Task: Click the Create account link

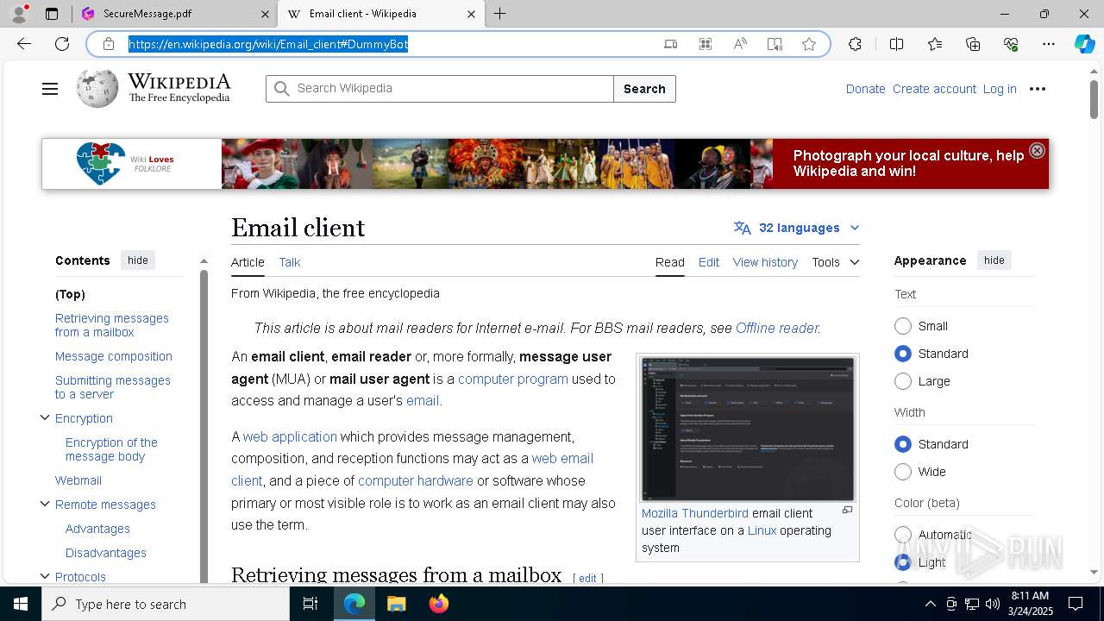Action: point(934,89)
